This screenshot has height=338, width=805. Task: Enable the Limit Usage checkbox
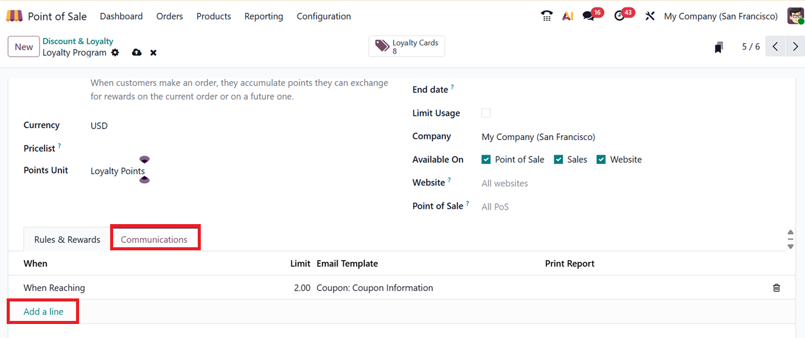486,113
